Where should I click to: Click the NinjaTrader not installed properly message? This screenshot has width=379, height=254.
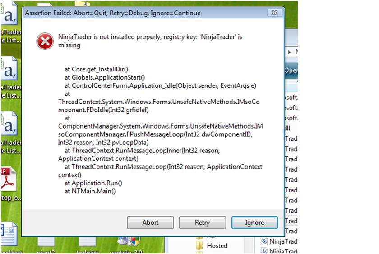[x=150, y=41]
